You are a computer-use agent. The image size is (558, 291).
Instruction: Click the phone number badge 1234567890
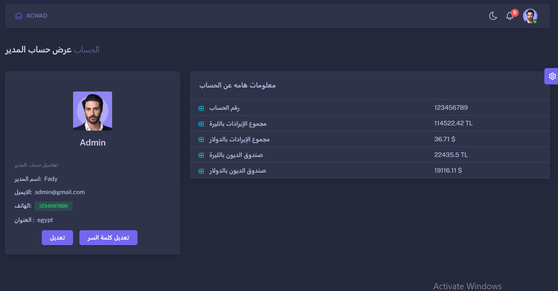(x=54, y=206)
